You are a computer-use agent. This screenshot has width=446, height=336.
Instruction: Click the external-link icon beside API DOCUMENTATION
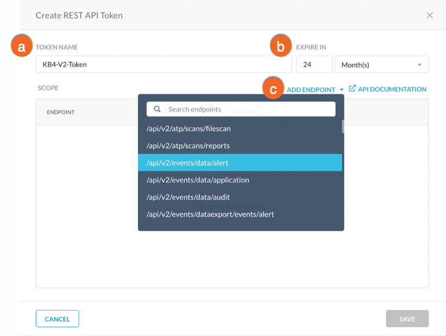(352, 89)
